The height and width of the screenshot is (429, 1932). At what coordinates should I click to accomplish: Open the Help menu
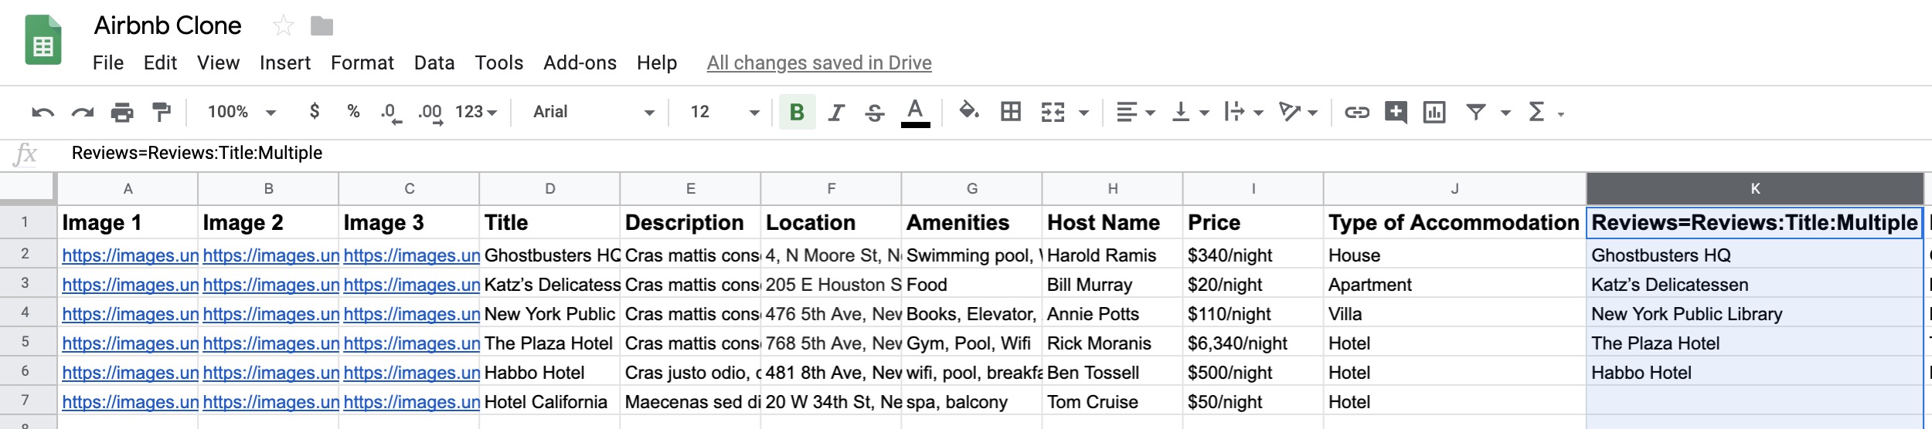pyautogui.click(x=657, y=62)
